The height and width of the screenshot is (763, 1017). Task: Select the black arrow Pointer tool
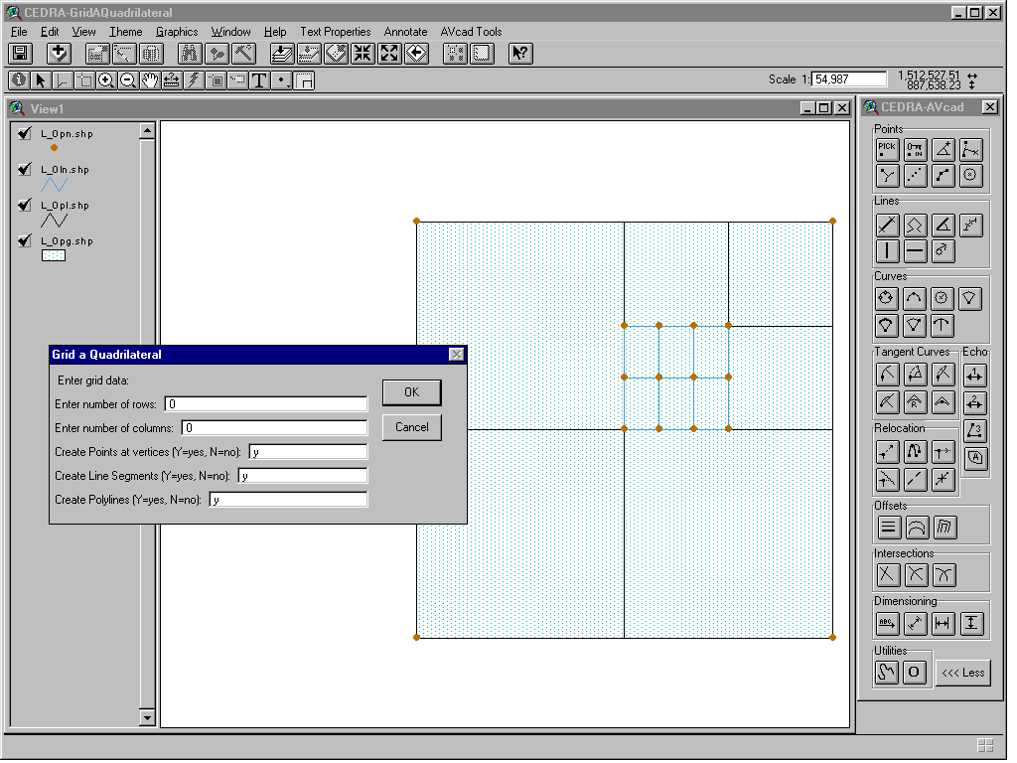(x=40, y=79)
